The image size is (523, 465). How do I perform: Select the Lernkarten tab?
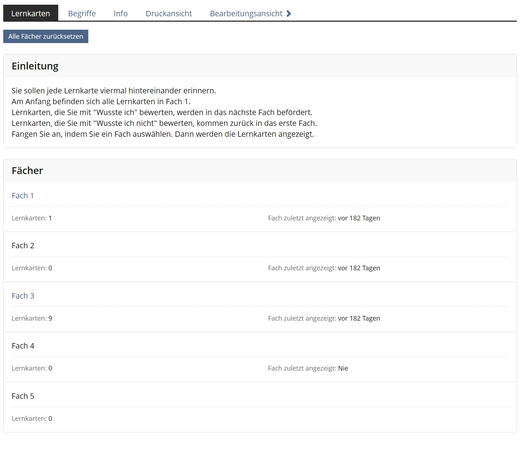[31, 13]
